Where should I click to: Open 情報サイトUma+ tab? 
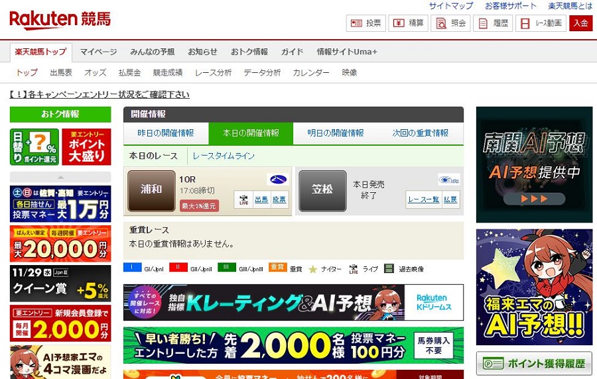coord(347,52)
